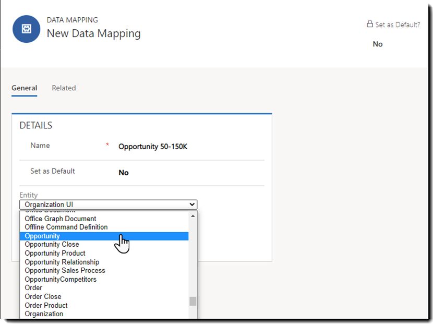Click the dropdown list scroll-up arrow

pos(193,216)
